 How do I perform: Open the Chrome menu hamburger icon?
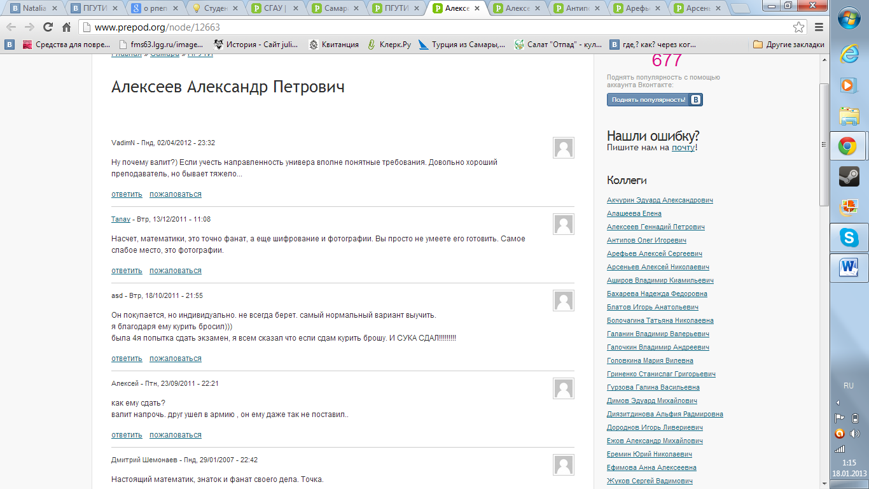(x=819, y=27)
